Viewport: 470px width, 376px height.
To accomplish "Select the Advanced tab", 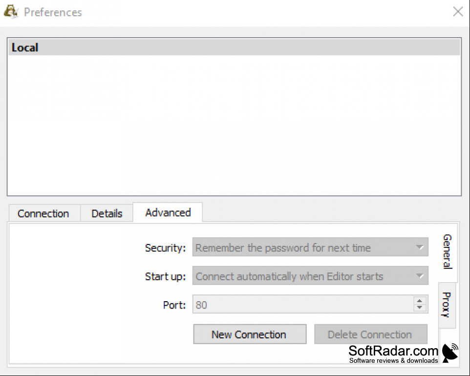I will pyautogui.click(x=168, y=213).
